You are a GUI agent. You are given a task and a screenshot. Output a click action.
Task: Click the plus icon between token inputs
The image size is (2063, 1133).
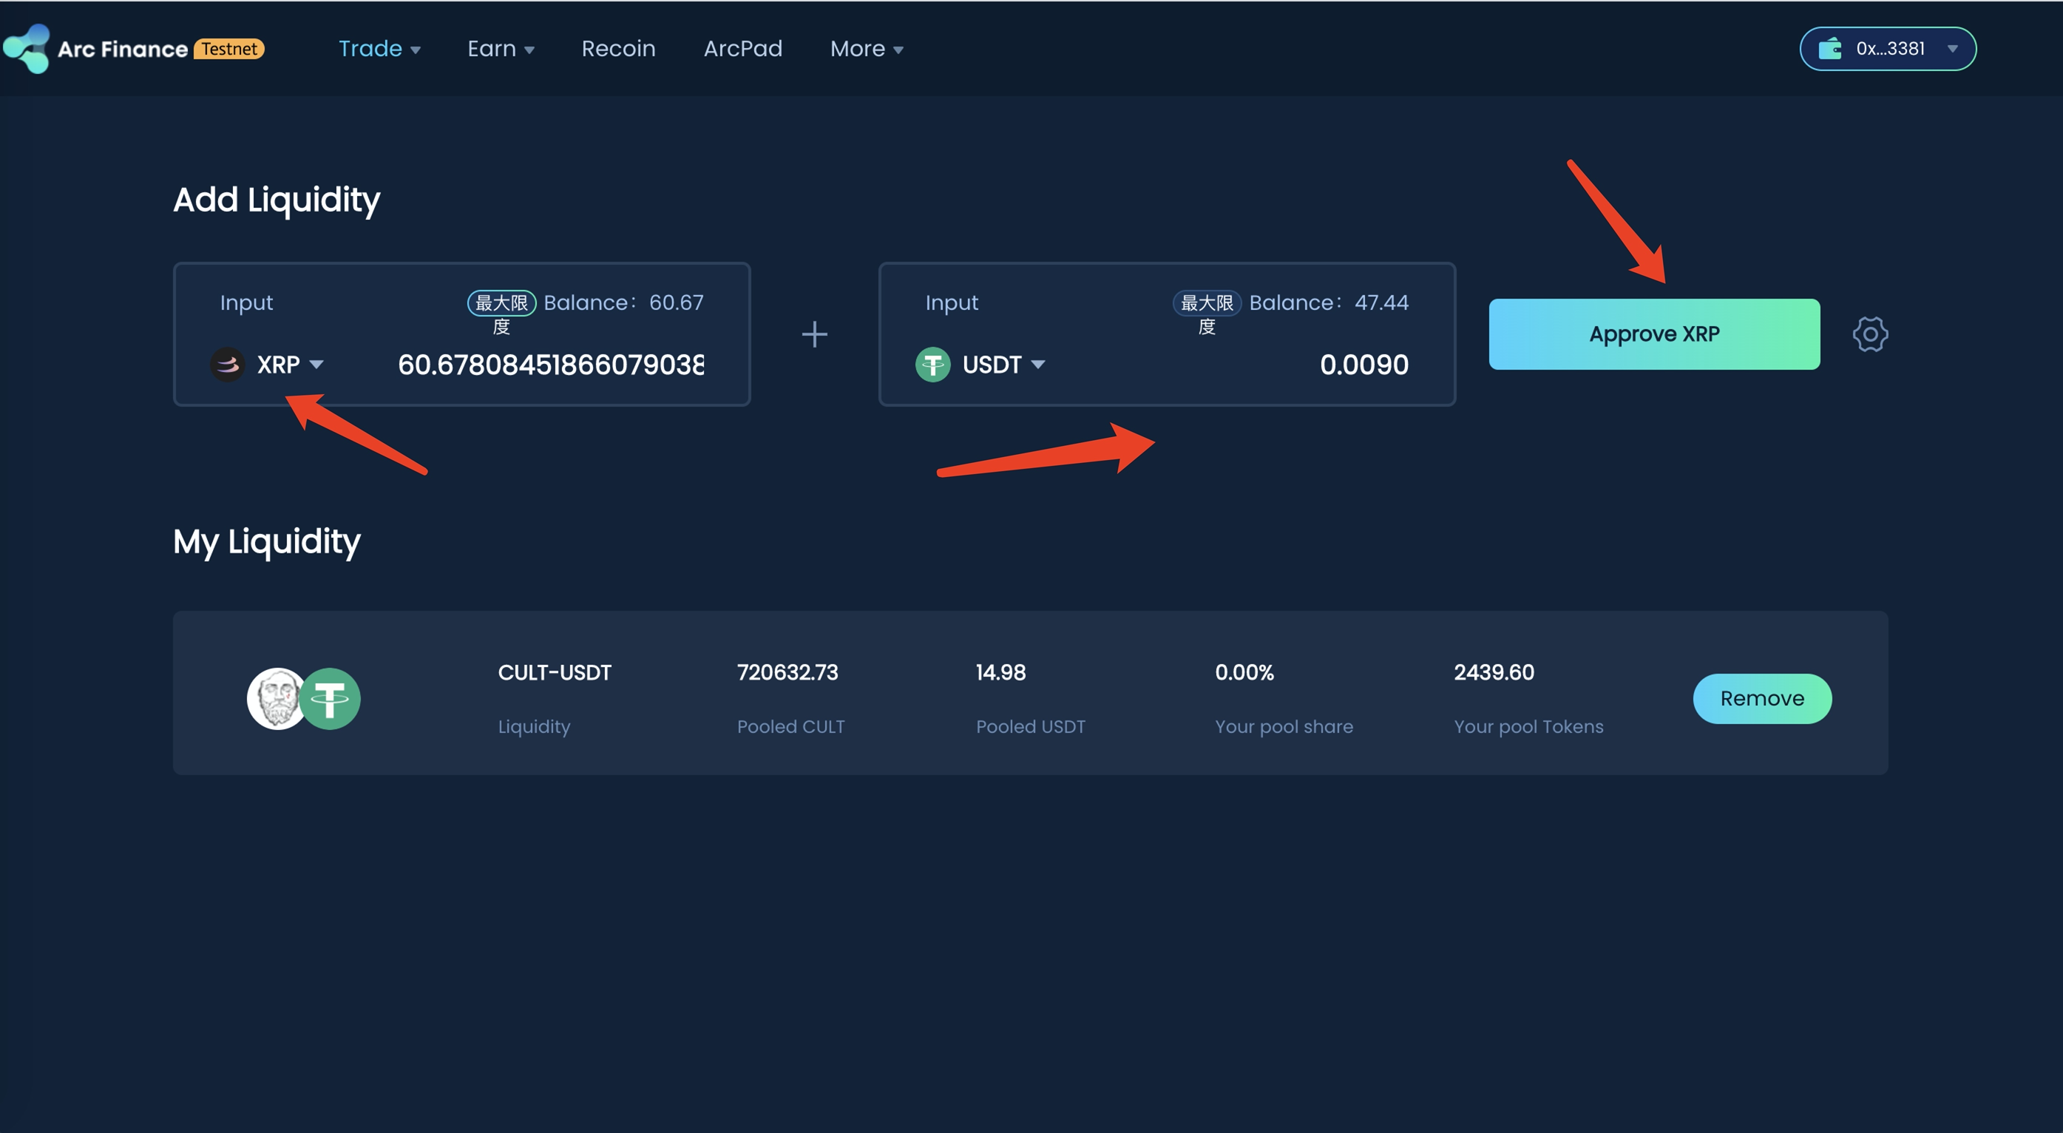(x=814, y=334)
